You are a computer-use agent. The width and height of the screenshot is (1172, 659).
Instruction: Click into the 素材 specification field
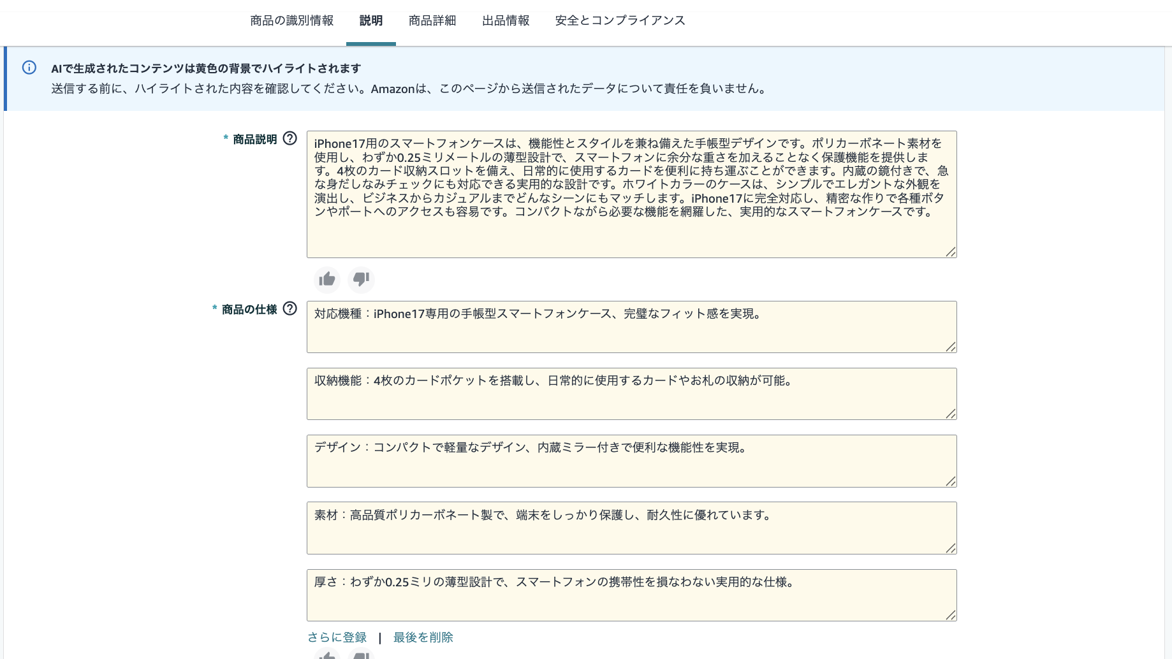(631, 528)
